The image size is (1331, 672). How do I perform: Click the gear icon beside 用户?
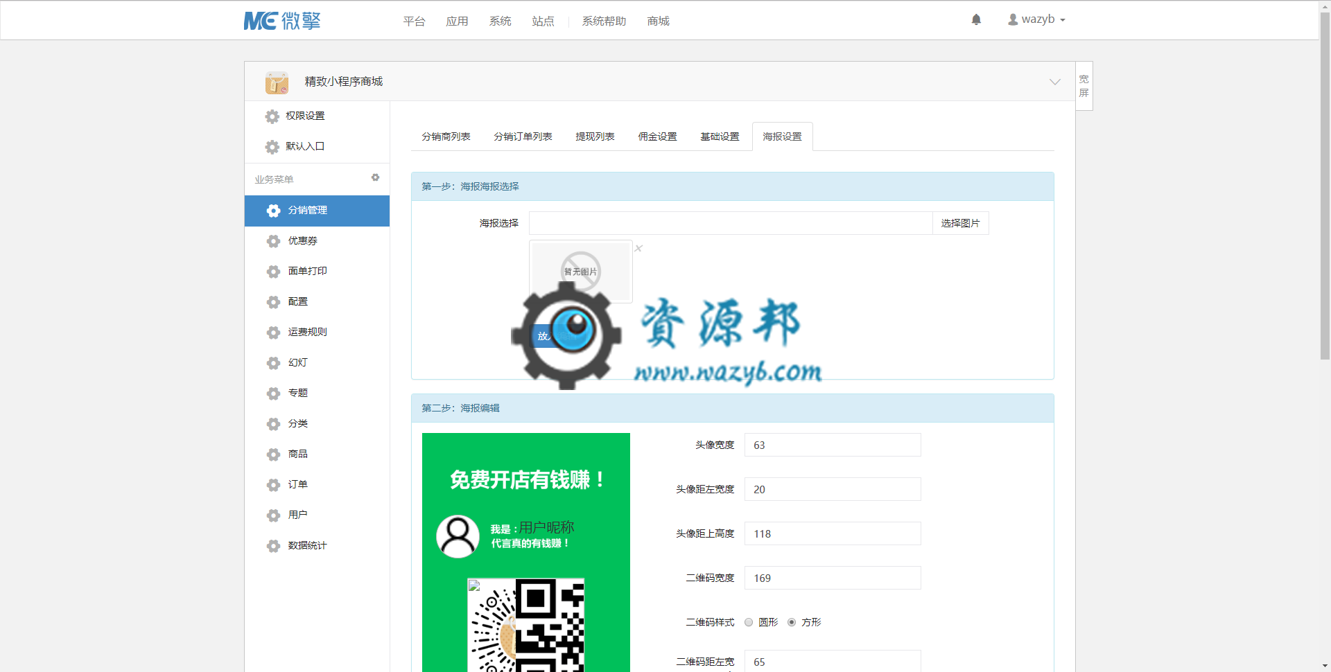tap(274, 515)
